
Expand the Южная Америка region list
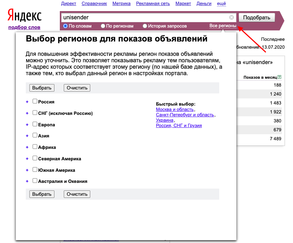(x=27, y=170)
